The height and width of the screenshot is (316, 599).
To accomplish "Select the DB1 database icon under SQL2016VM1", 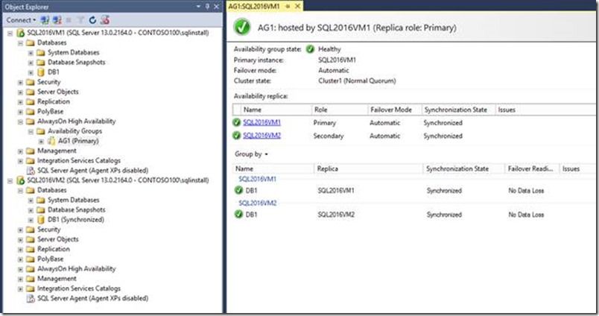I will 40,72.
